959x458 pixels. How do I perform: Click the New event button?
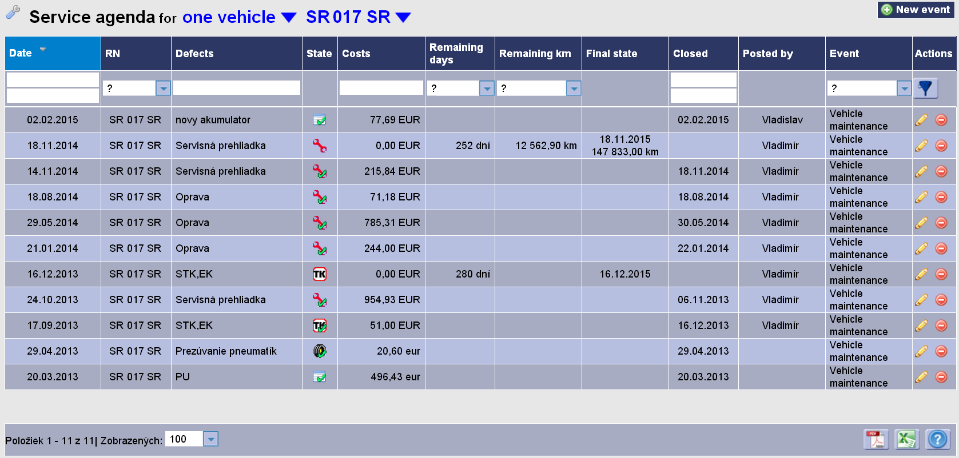[x=916, y=10]
